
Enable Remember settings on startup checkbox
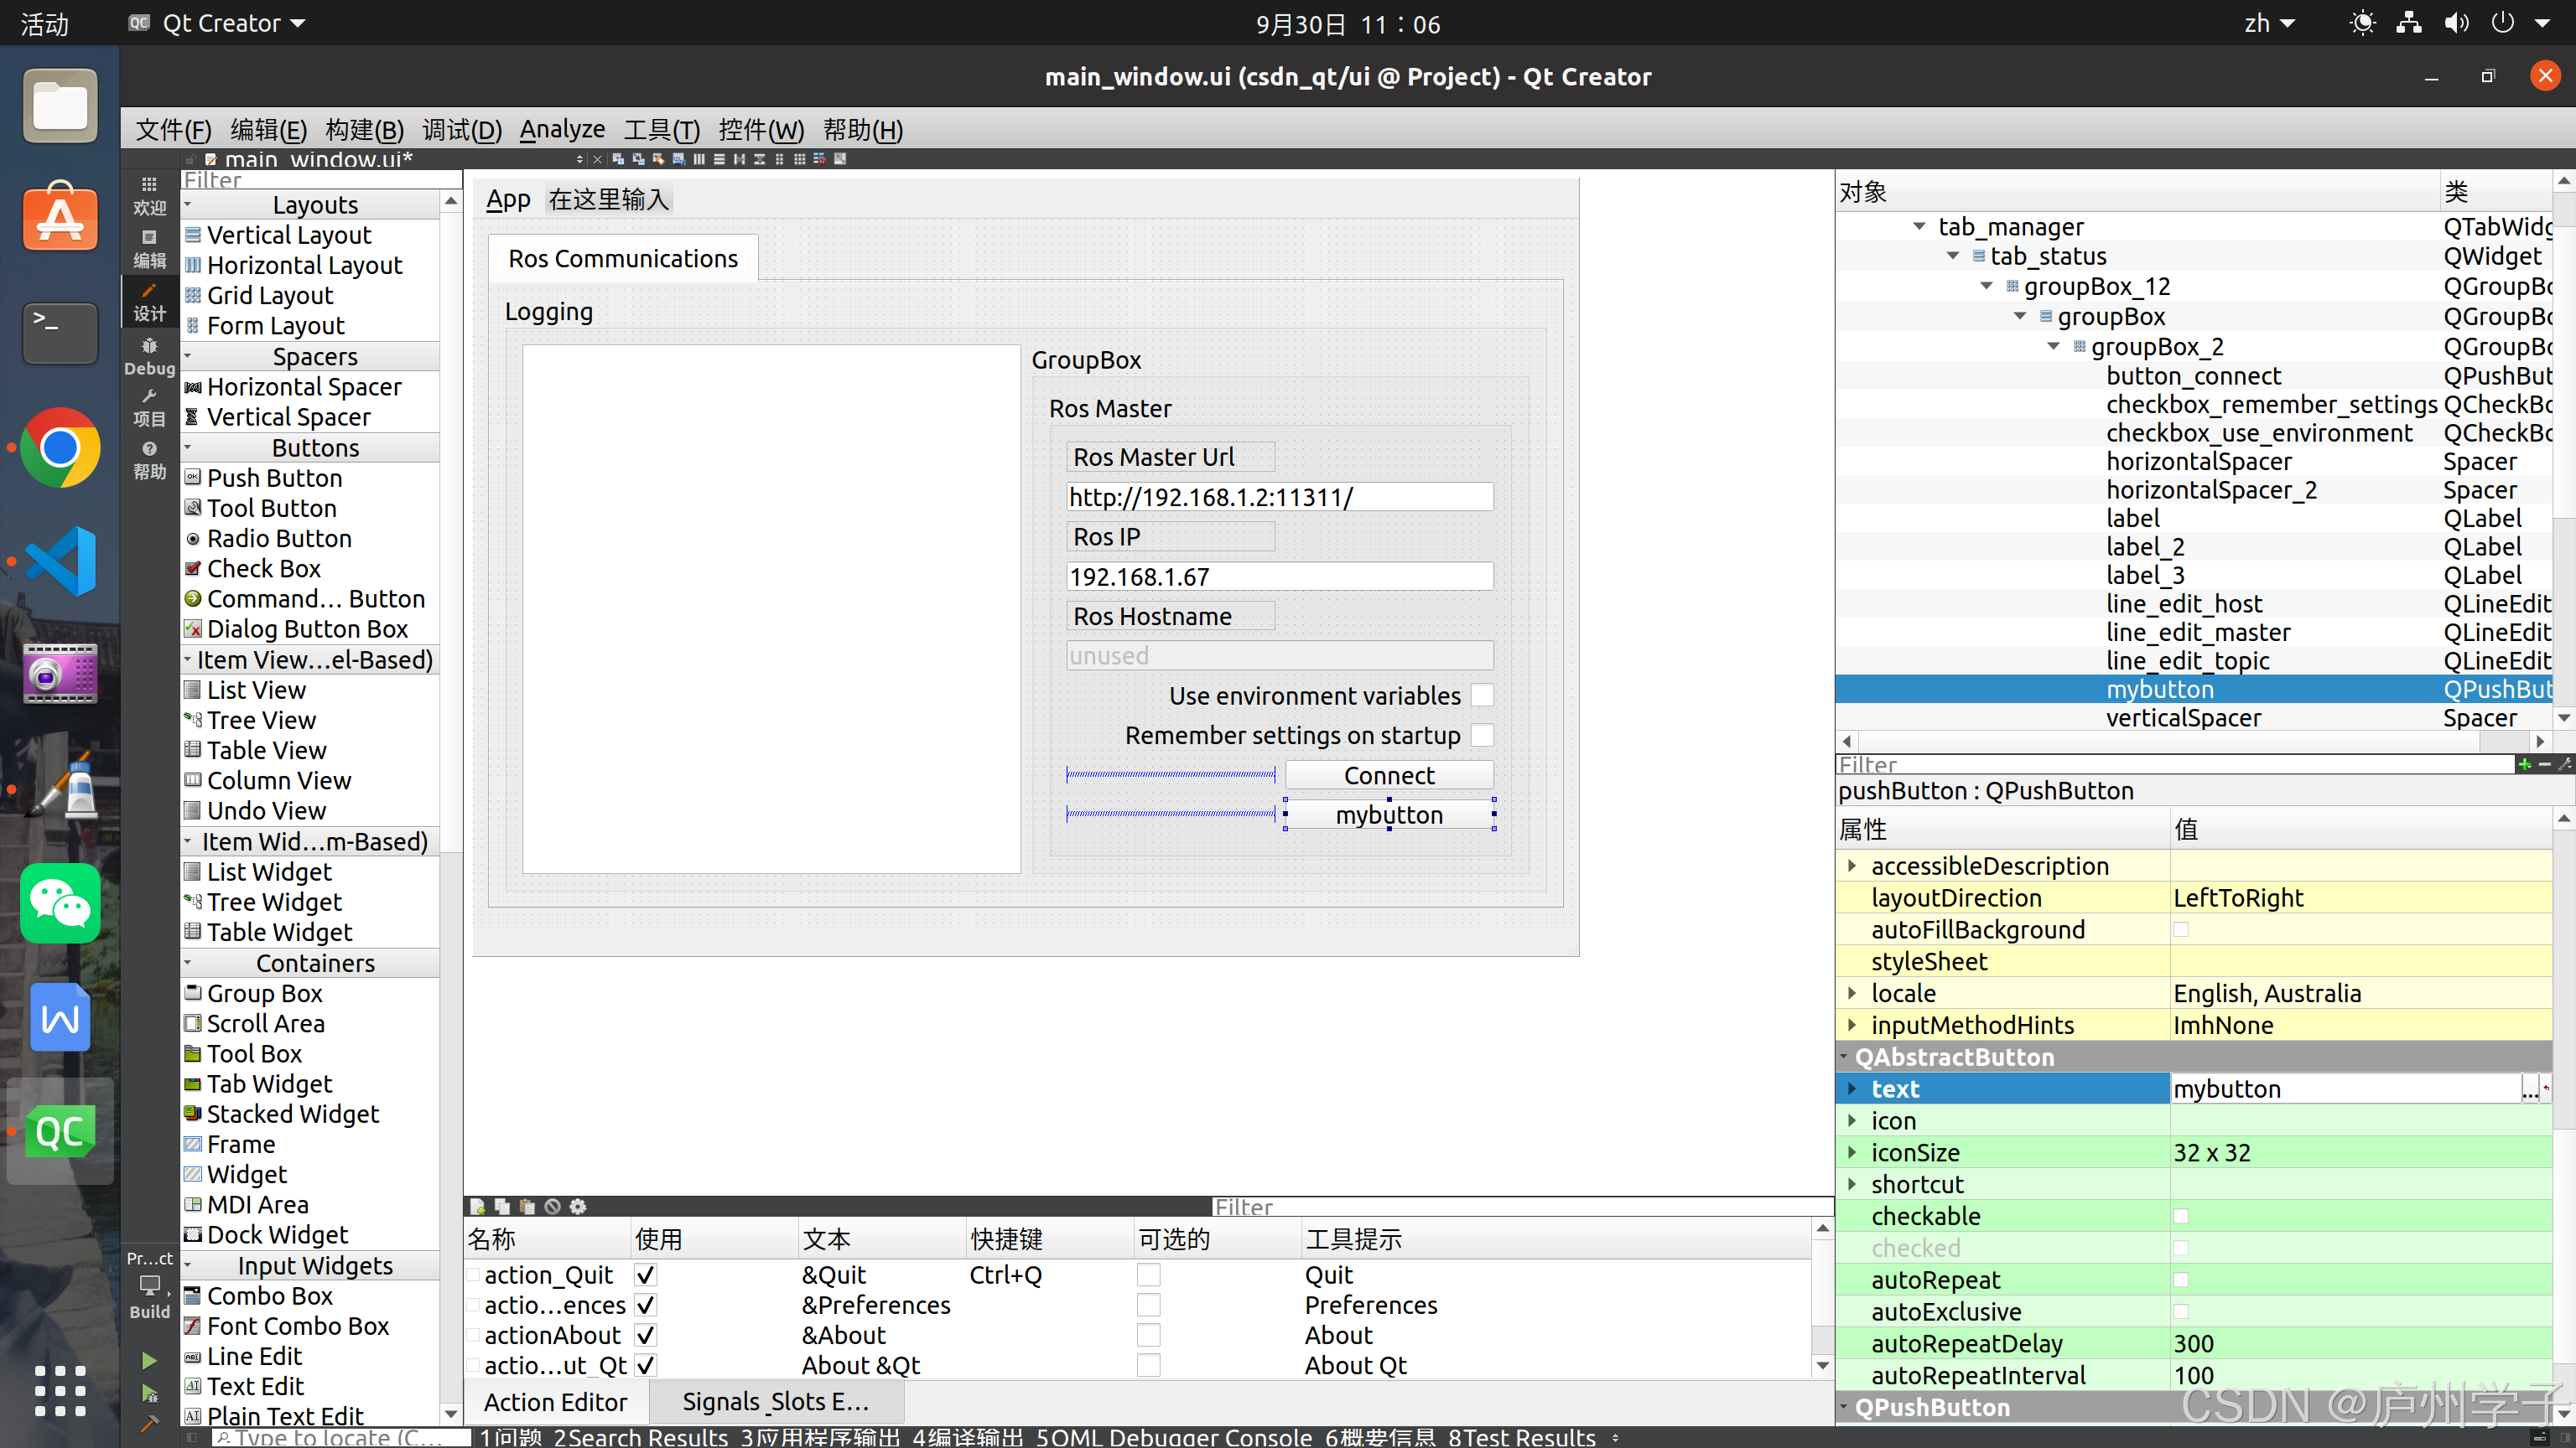(x=1482, y=736)
